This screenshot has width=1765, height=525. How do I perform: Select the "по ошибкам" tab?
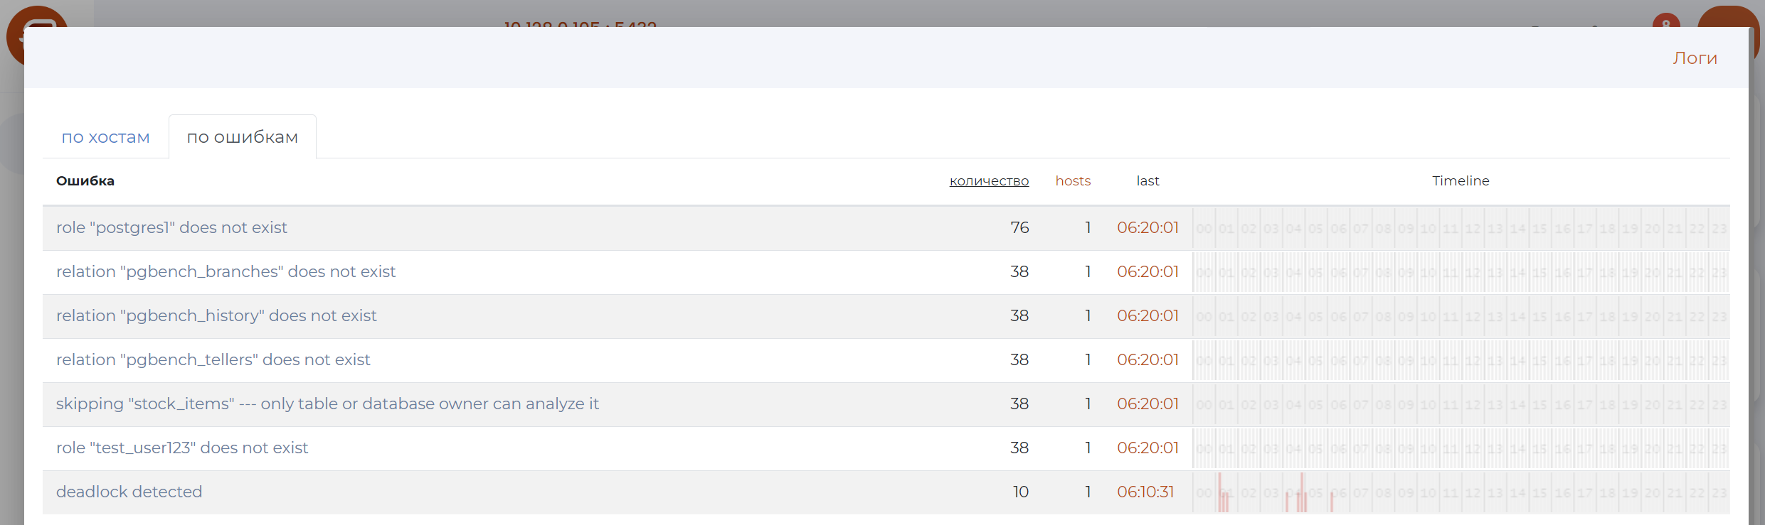pos(242,137)
